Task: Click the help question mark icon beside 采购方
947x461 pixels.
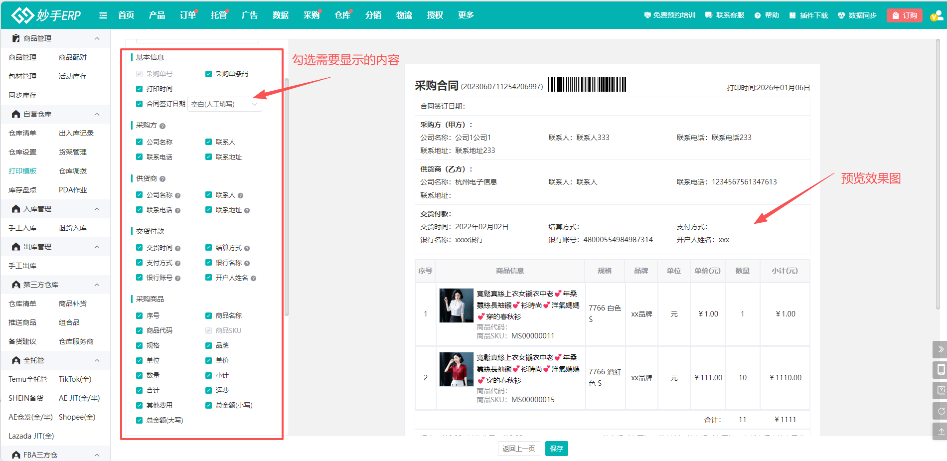Action: pos(162,126)
